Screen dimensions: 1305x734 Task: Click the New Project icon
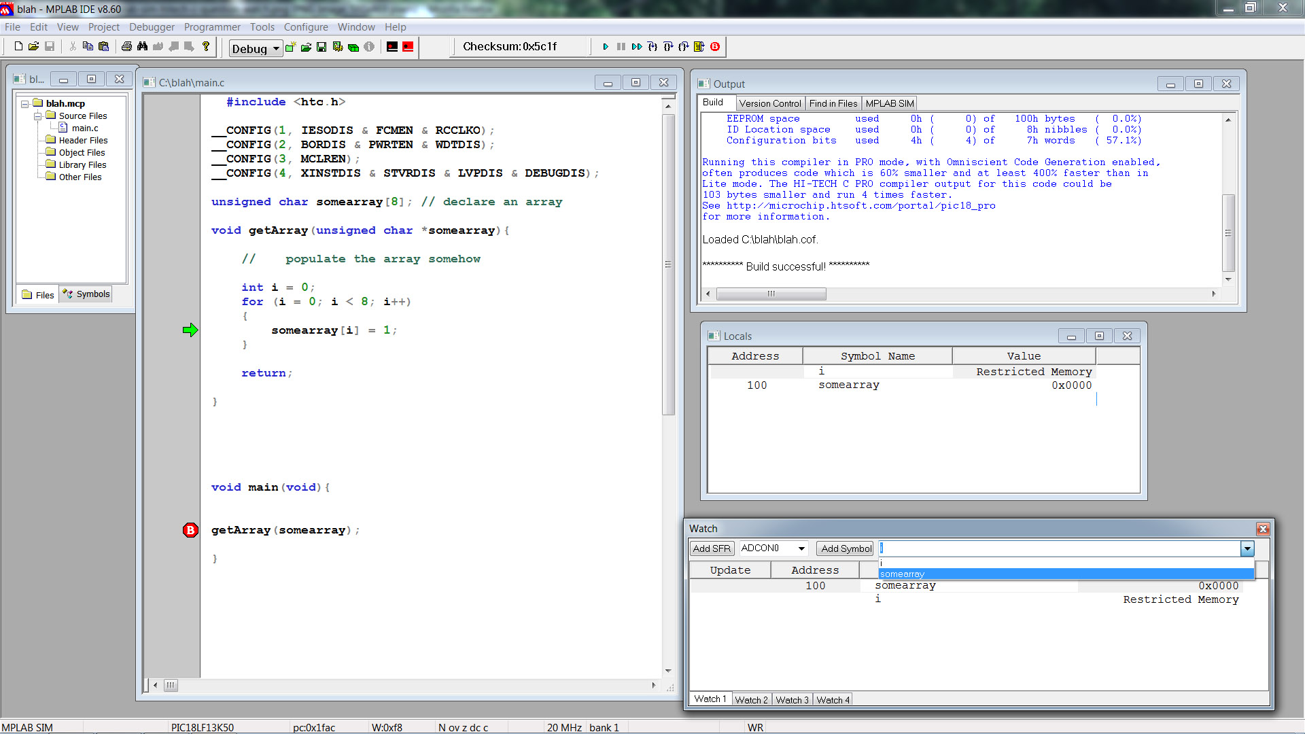click(x=291, y=47)
